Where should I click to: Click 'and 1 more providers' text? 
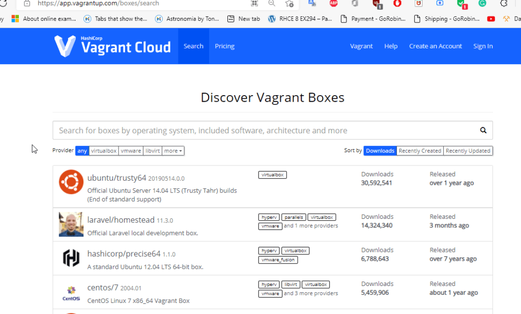click(311, 225)
